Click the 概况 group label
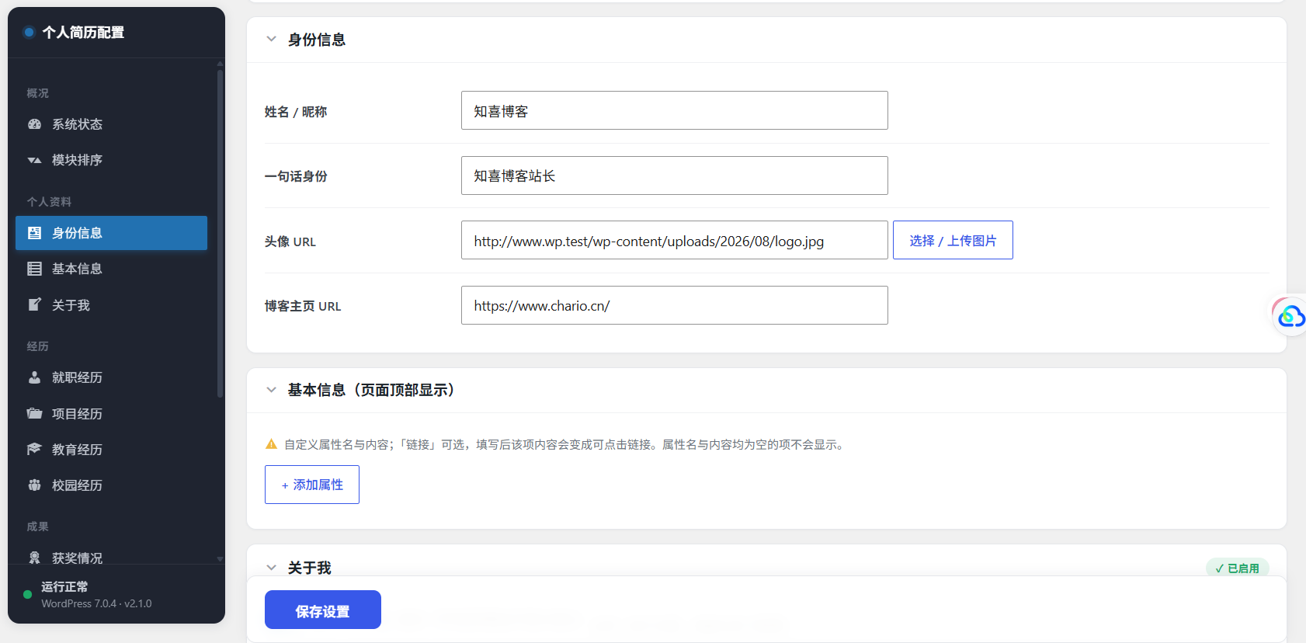The width and height of the screenshot is (1306, 643). point(37,93)
